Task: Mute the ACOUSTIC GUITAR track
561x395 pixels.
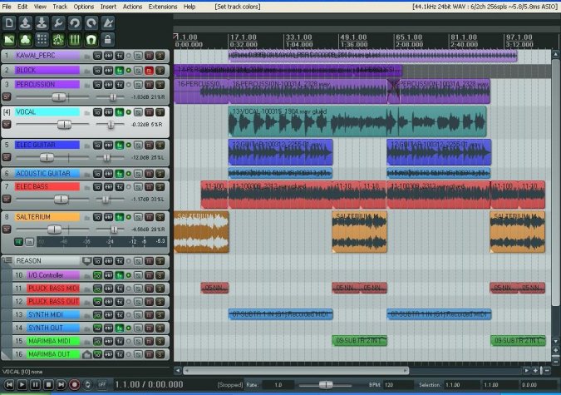Action: click(x=149, y=174)
